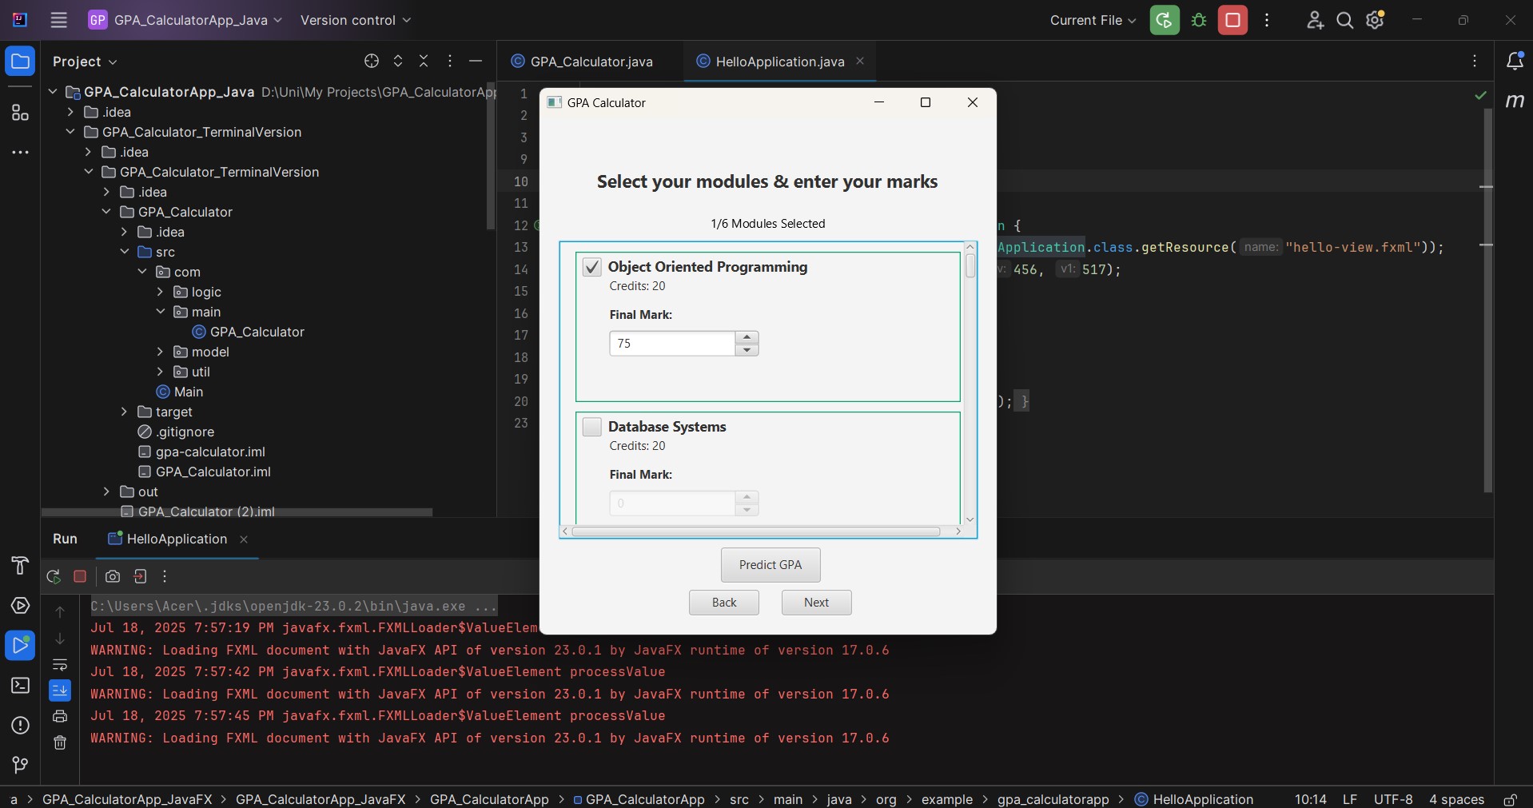
Task: Collapse the src folder in the Project tree
Action: (125, 252)
